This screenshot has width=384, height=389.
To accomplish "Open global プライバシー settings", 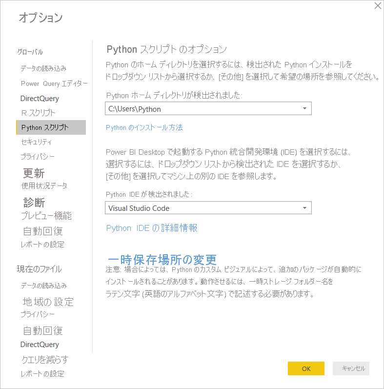I will (x=38, y=157).
